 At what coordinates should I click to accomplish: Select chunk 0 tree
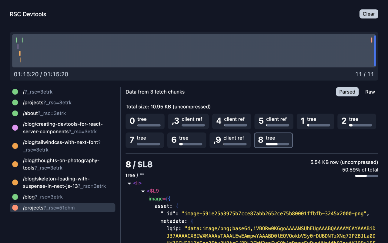click(145, 121)
